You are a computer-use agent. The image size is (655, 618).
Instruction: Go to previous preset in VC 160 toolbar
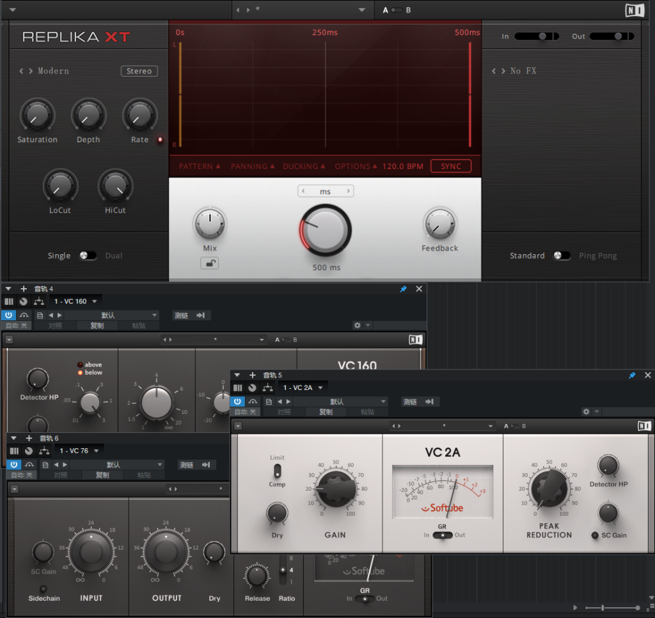tap(51, 315)
